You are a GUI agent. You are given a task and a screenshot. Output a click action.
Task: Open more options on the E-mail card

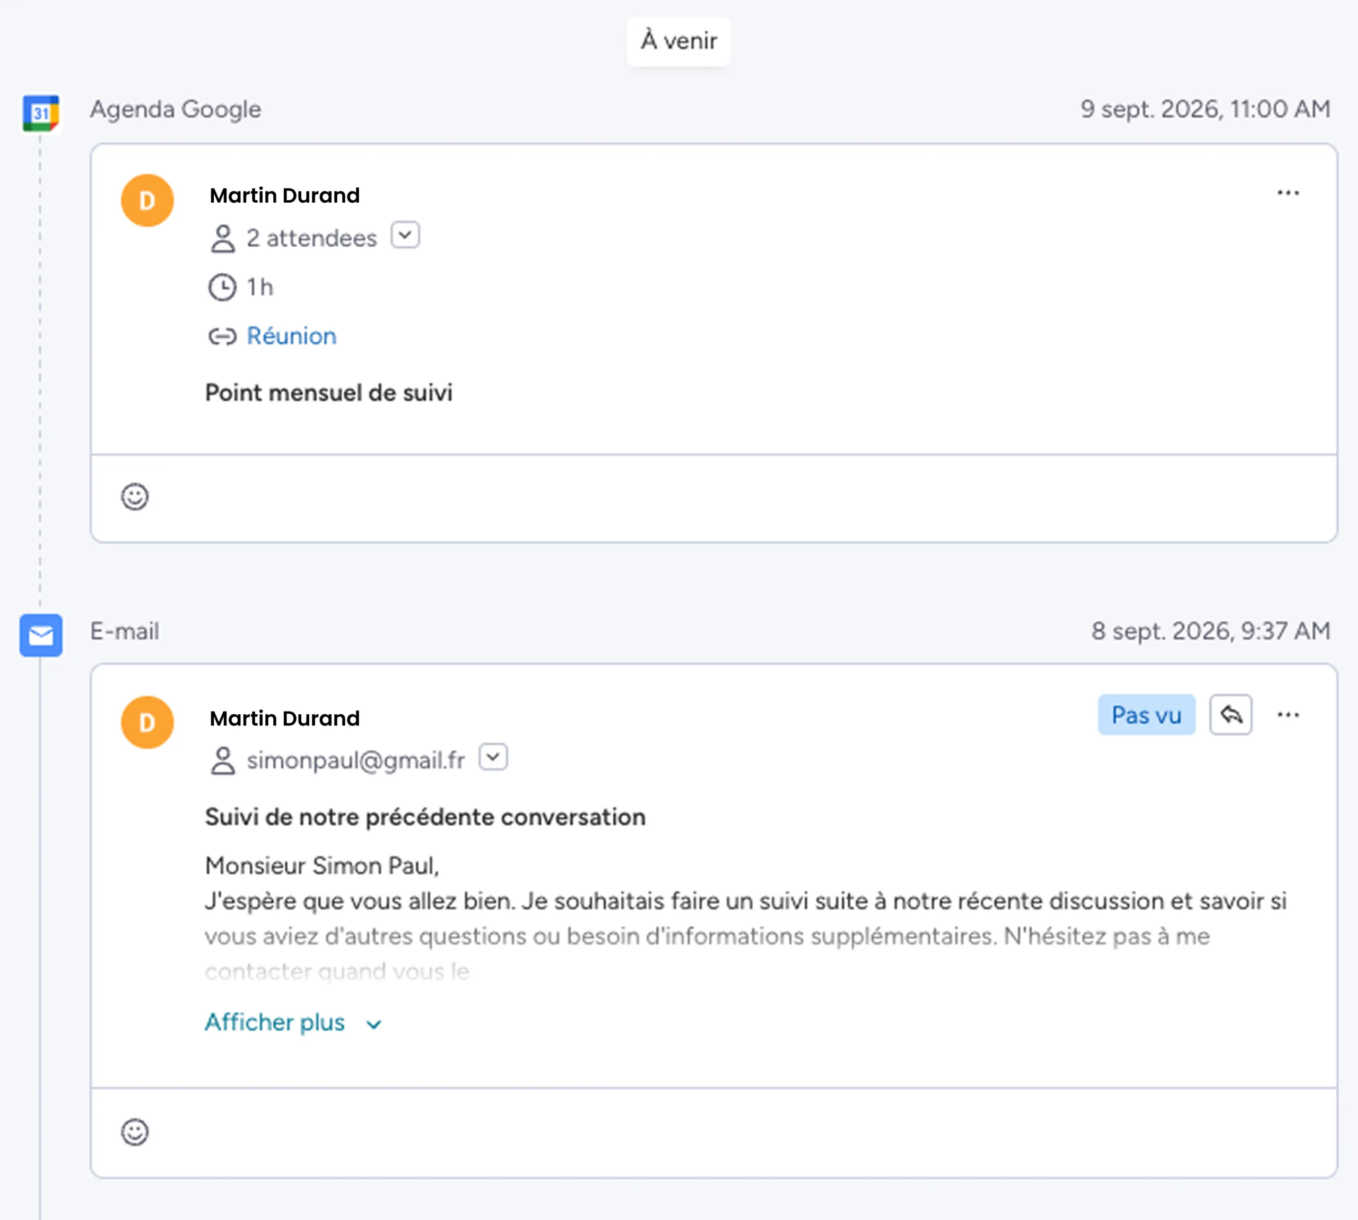pos(1287,715)
